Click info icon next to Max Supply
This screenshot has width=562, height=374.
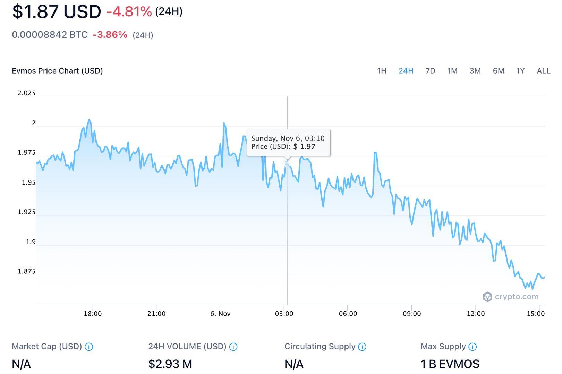472,347
